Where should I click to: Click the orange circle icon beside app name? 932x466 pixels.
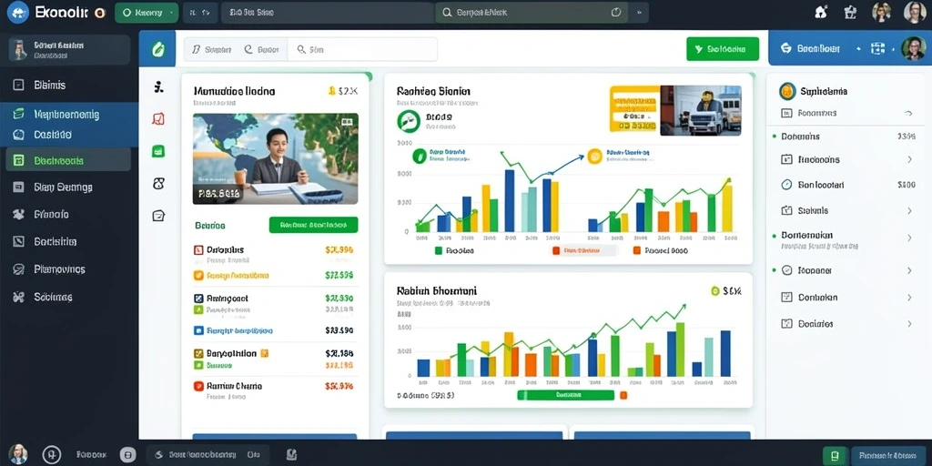click(100, 13)
